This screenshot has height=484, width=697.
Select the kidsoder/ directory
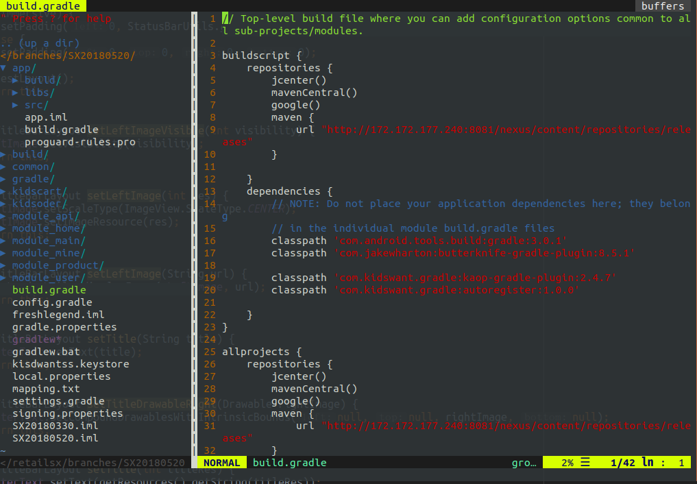[x=40, y=204]
